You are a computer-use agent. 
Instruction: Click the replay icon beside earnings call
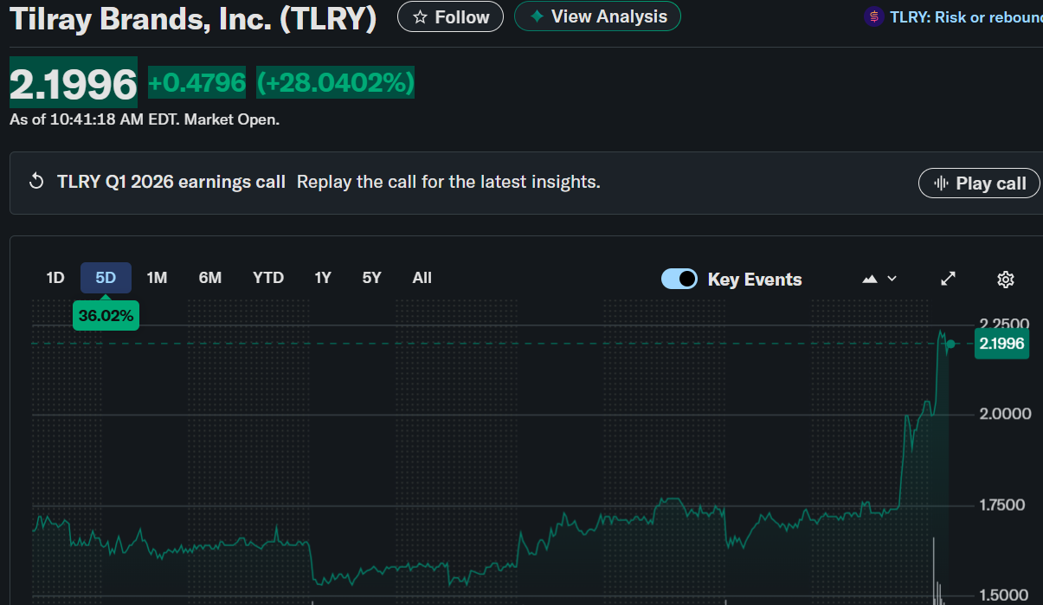(x=36, y=182)
